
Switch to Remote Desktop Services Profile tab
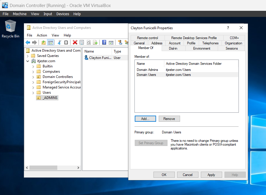pos(194,38)
